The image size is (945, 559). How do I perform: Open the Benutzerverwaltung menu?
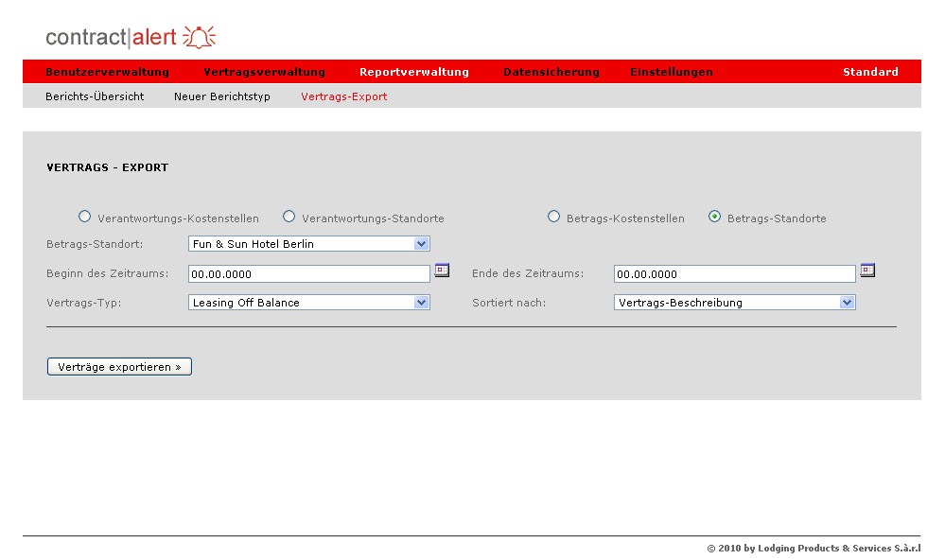click(107, 72)
